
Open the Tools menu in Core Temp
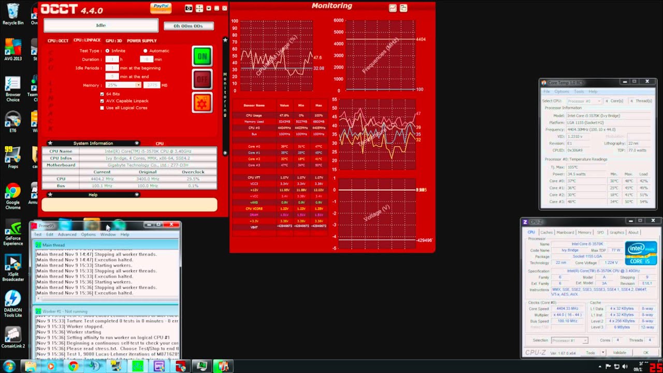coord(579,92)
